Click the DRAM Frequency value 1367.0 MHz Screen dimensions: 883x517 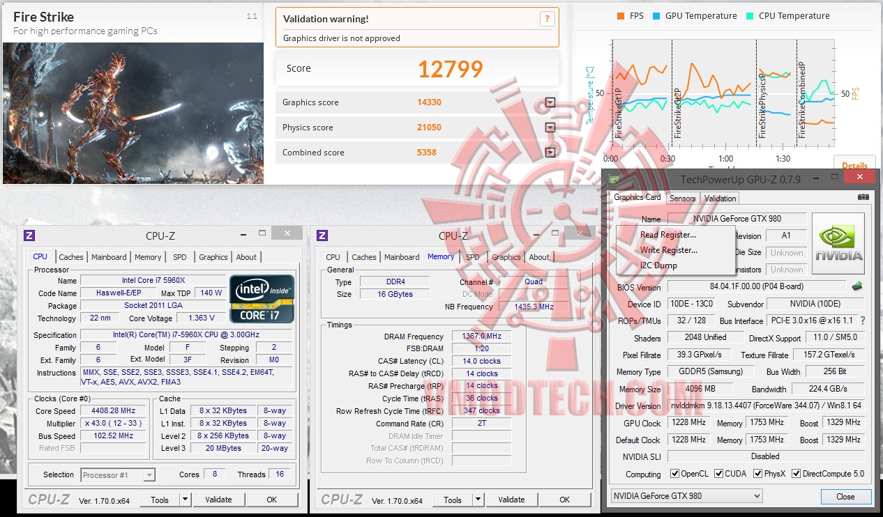pyautogui.click(x=481, y=337)
